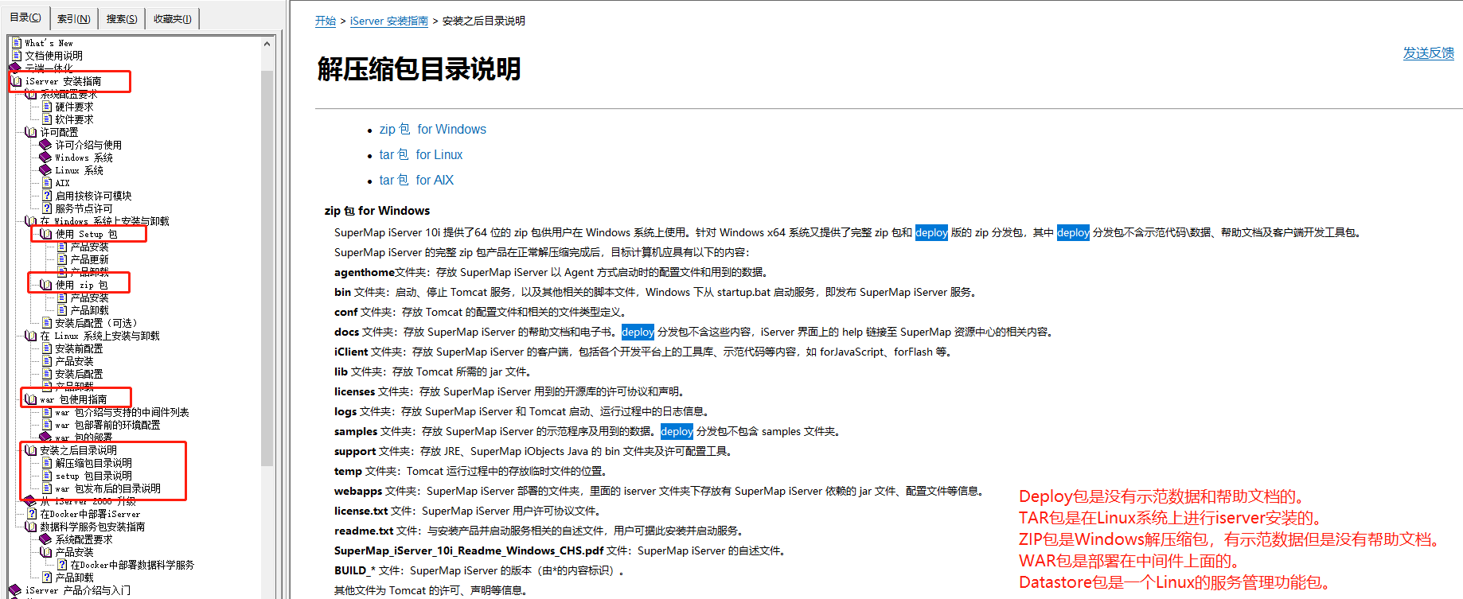The height and width of the screenshot is (599, 1463).
Task: Switch to the 目录(C) tab
Action: coord(25,18)
